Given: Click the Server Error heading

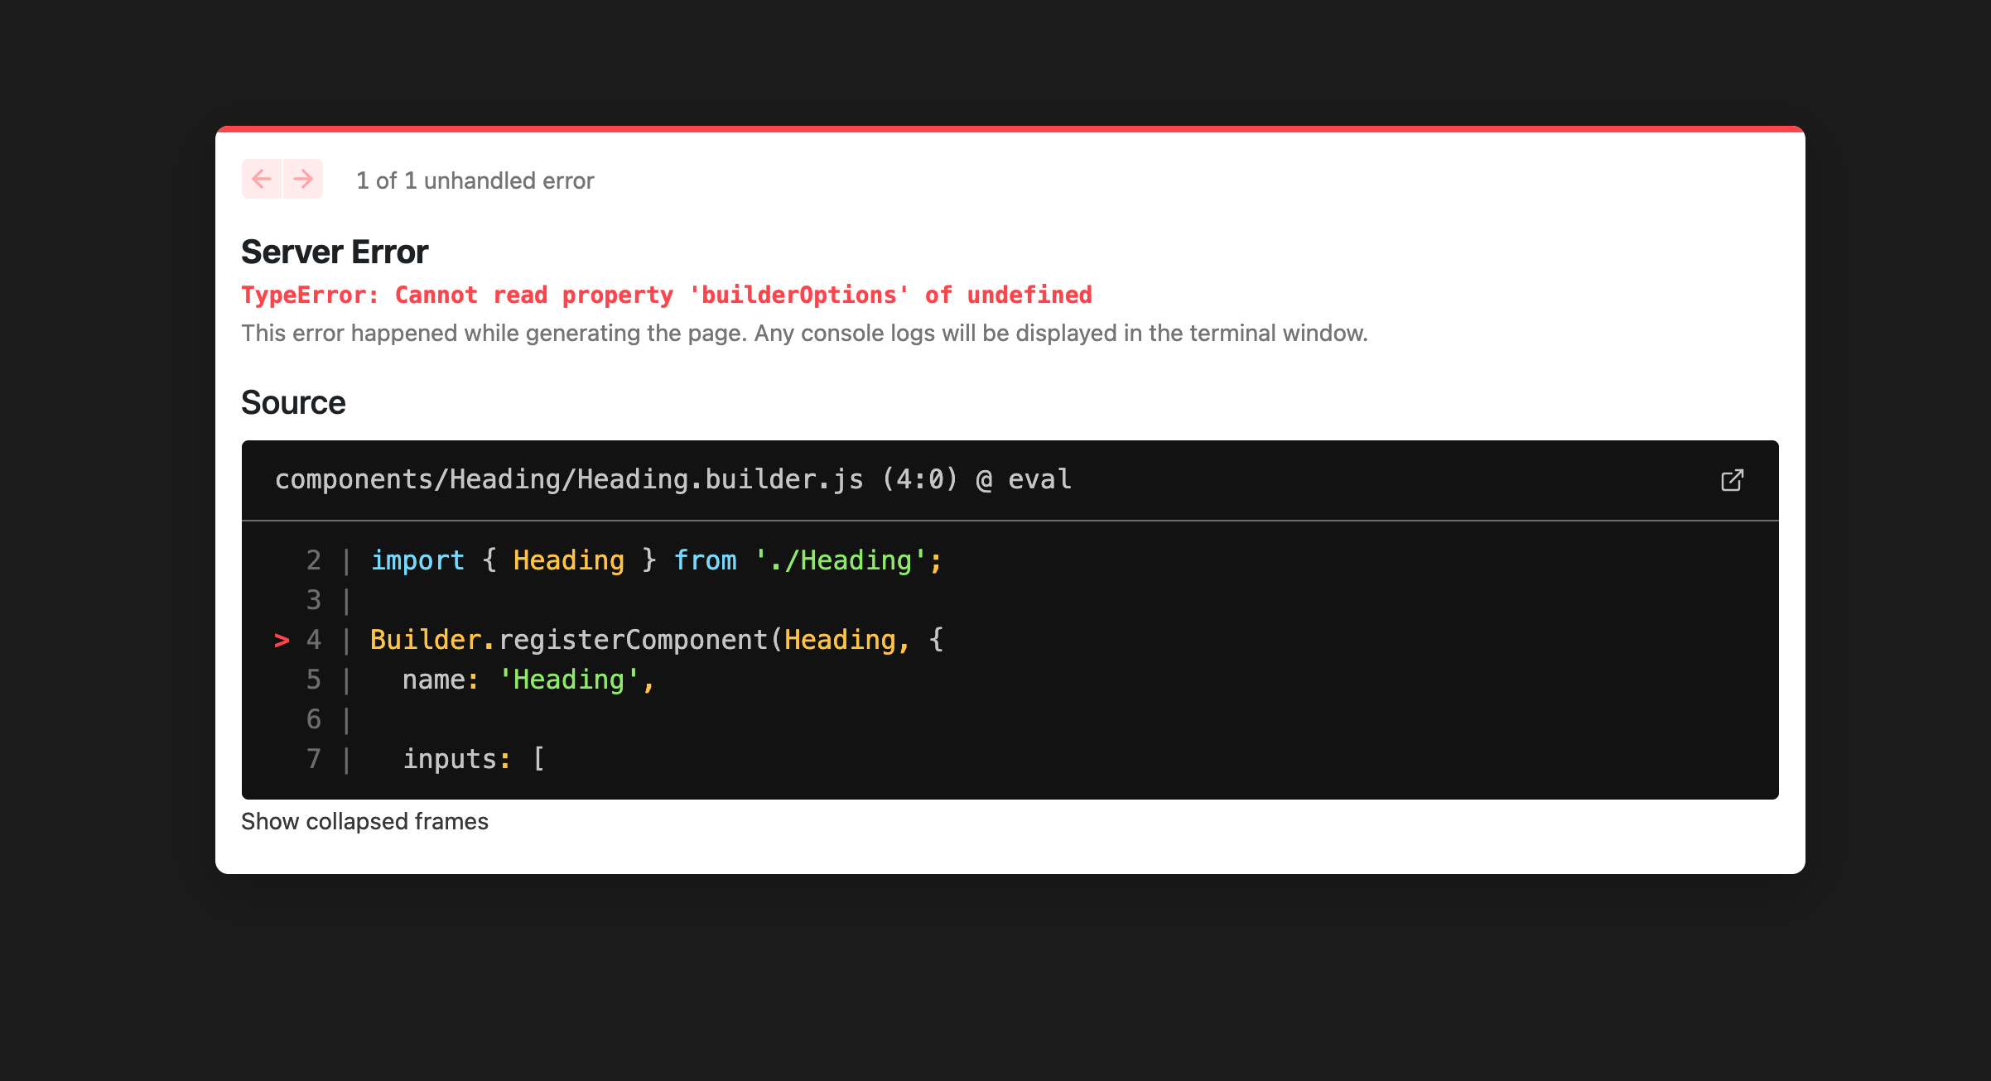Looking at the screenshot, I should pyautogui.click(x=335, y=252).
